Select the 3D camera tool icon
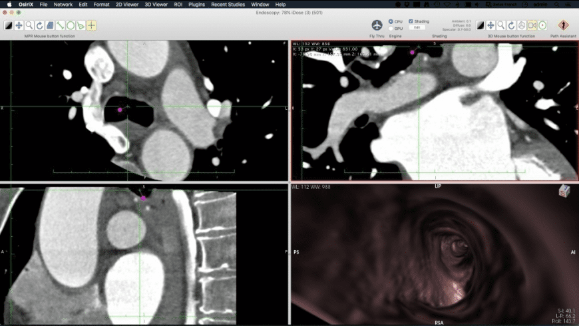This screenshot has width=579, height=326. click(532, 25)
